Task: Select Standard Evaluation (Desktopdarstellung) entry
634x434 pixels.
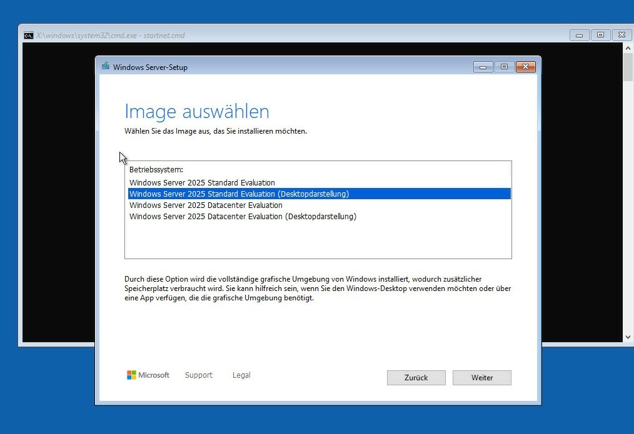Action: point(319,194)
